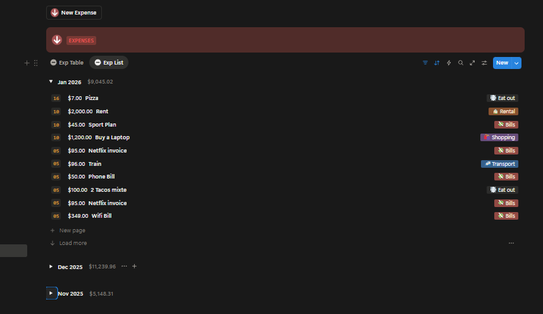Click the New Expense button
The image size is (543, 314).
pyautogui.click(x=74, y=13)
